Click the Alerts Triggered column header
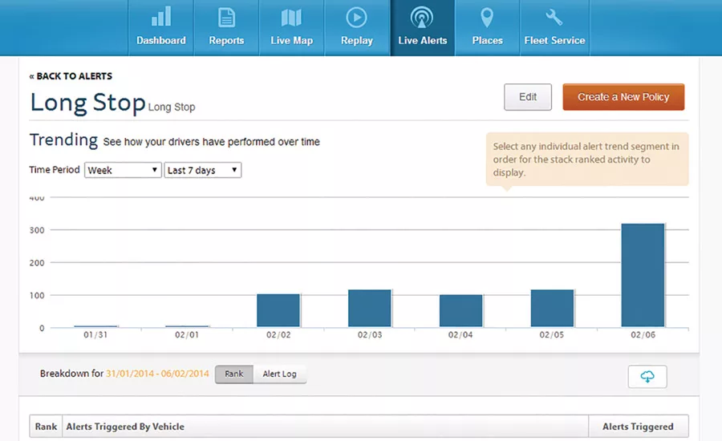Image resolution: width=722 pixels, height=441 pixels. point(639,427)
